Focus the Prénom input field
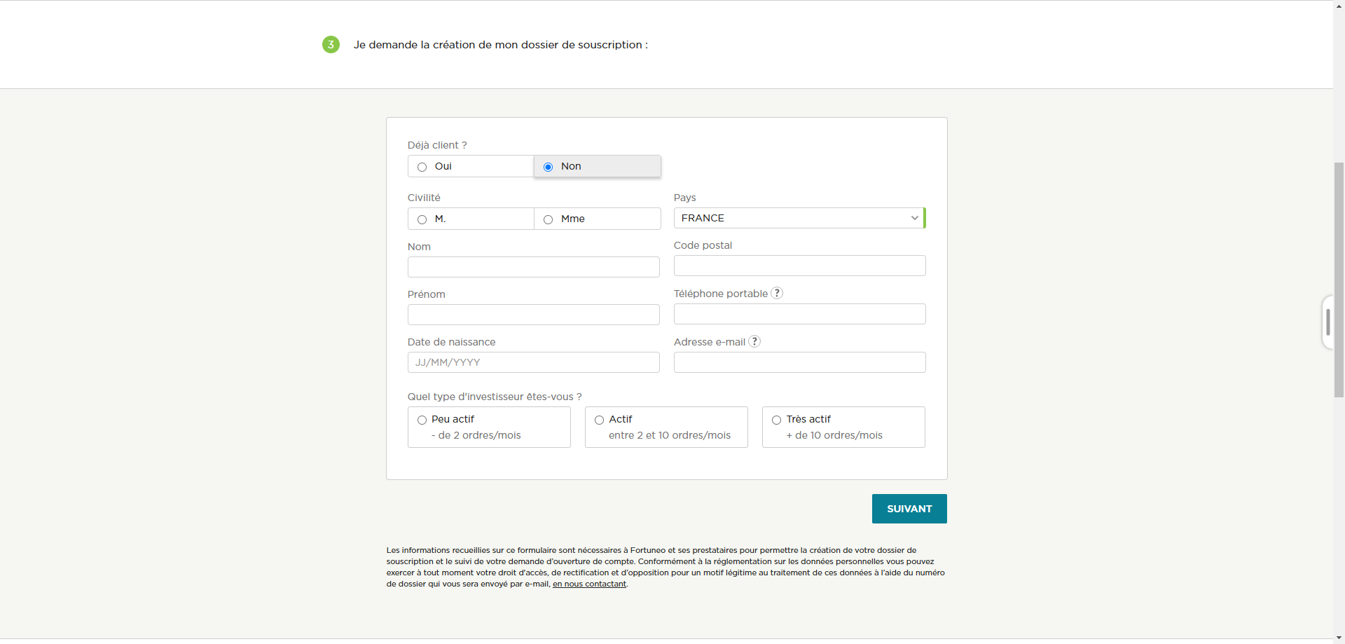This screenshot has width=1345, height=644. point(534,315)
